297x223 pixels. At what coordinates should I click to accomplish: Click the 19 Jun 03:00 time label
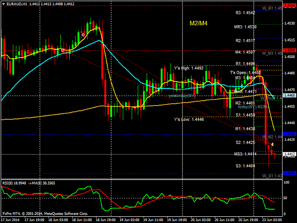click(129, 220)
